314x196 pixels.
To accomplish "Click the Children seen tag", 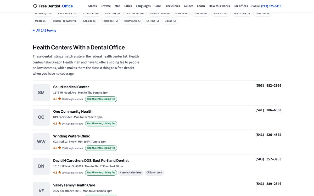I will [154, 173].
